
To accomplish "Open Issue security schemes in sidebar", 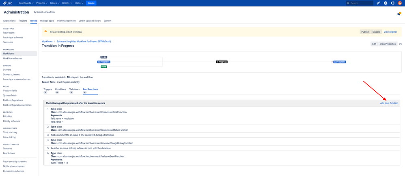I will click(x=15, y=161).
